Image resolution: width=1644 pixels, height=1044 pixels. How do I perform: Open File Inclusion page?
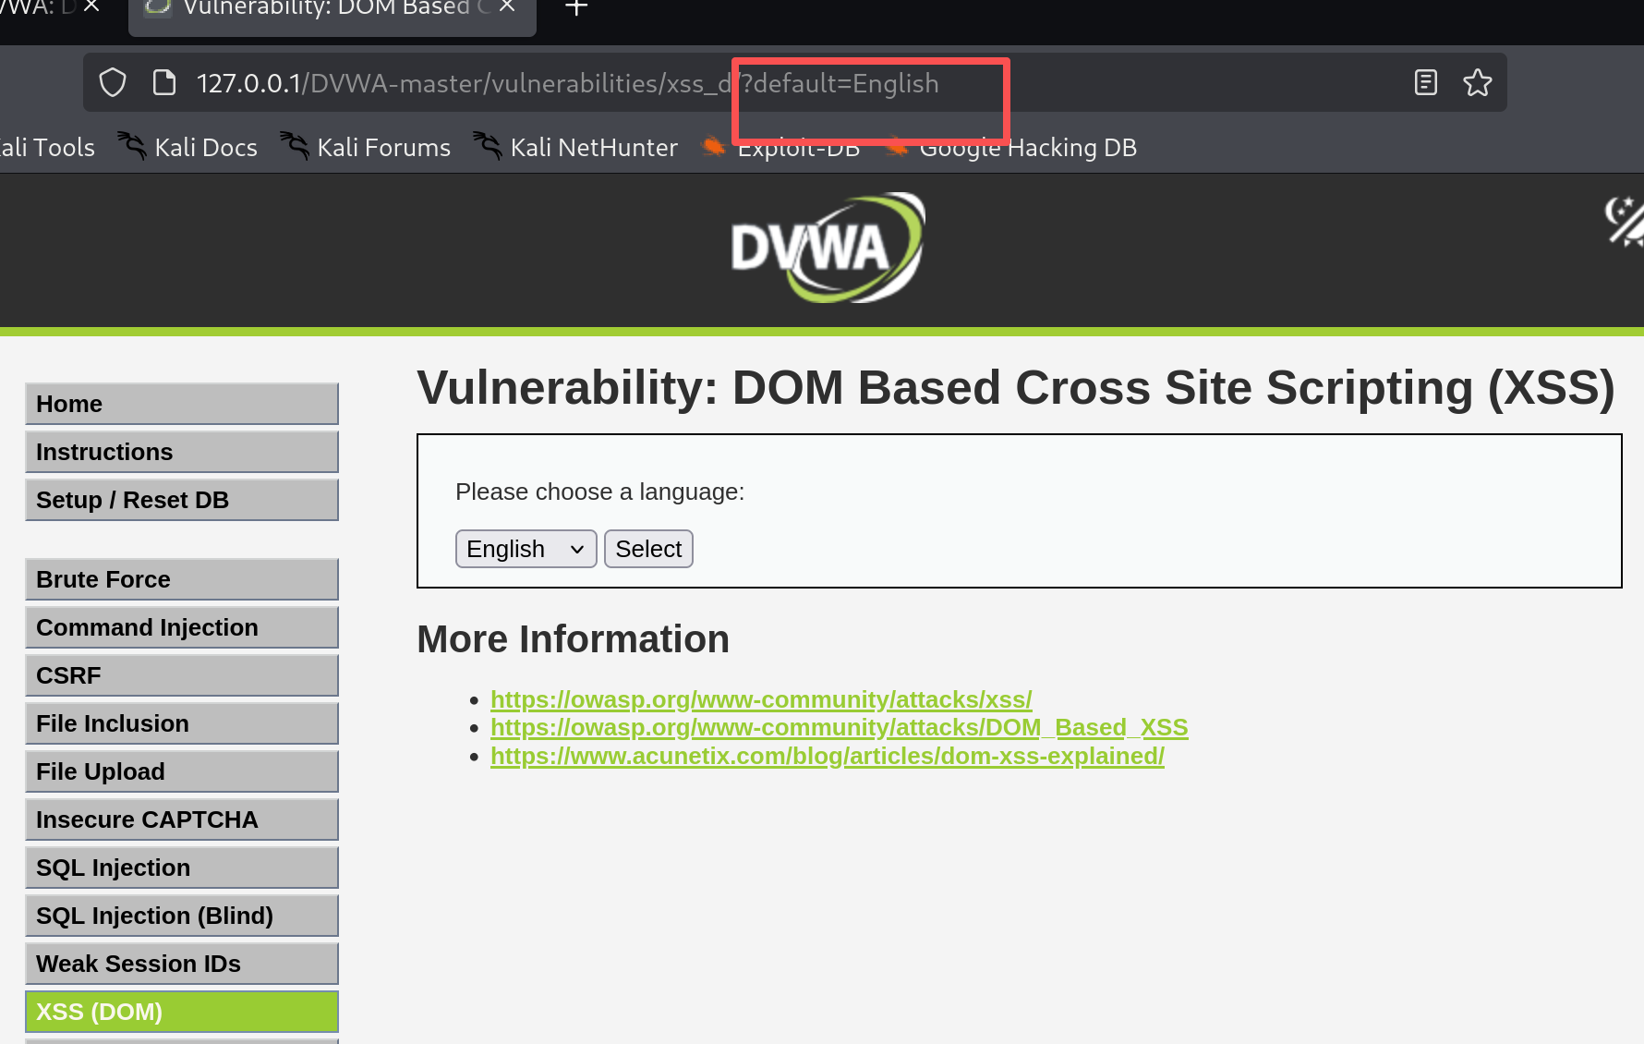pyautogui.click(x=182, y=723)
